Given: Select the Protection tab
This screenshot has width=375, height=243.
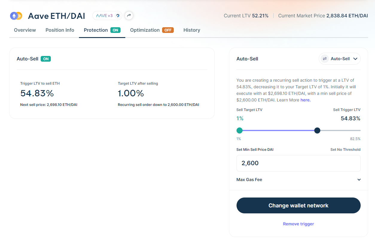Looking at the screenshot, I should 102,30.
